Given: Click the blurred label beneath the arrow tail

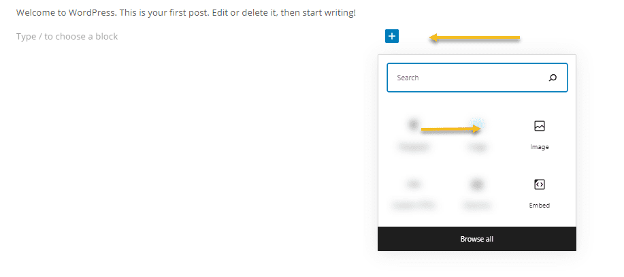Looking at the screenshot, I should click(x=414, y=147).
